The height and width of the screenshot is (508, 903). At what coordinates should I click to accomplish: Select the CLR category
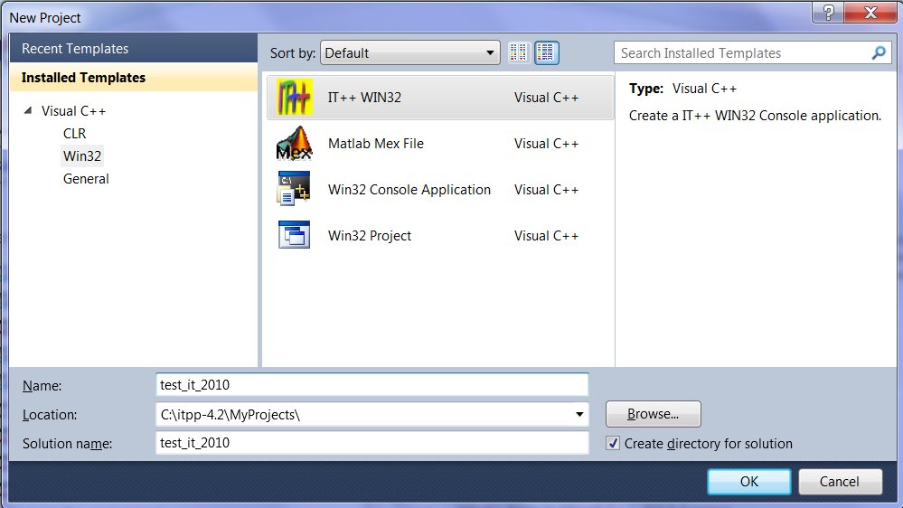[x=74, y=133]
